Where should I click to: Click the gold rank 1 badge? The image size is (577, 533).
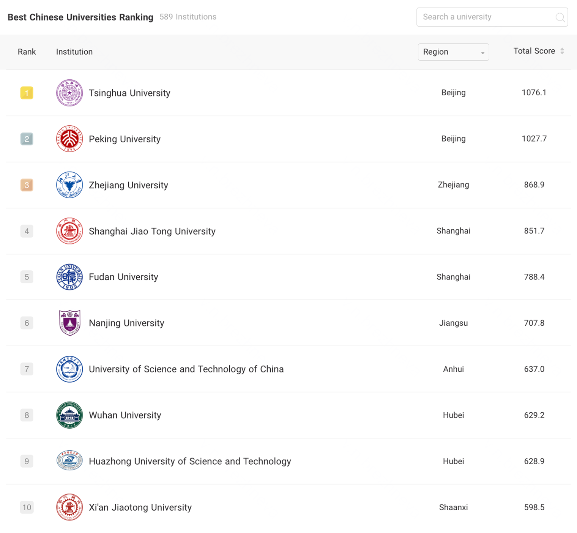pyautogui.click(x=27, y=93)
